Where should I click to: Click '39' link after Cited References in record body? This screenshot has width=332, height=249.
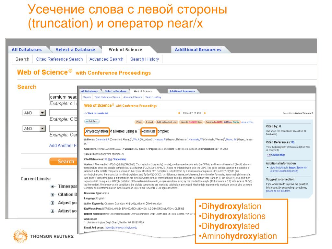click(x=106, y=159)
